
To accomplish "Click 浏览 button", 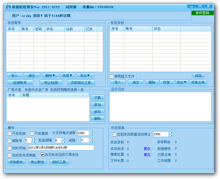I will pos(198,76).
